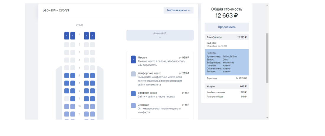Viewport: 325px width, 136px height.
Task: Open the 'Место не нужно' dropdown
Action: 178,10
